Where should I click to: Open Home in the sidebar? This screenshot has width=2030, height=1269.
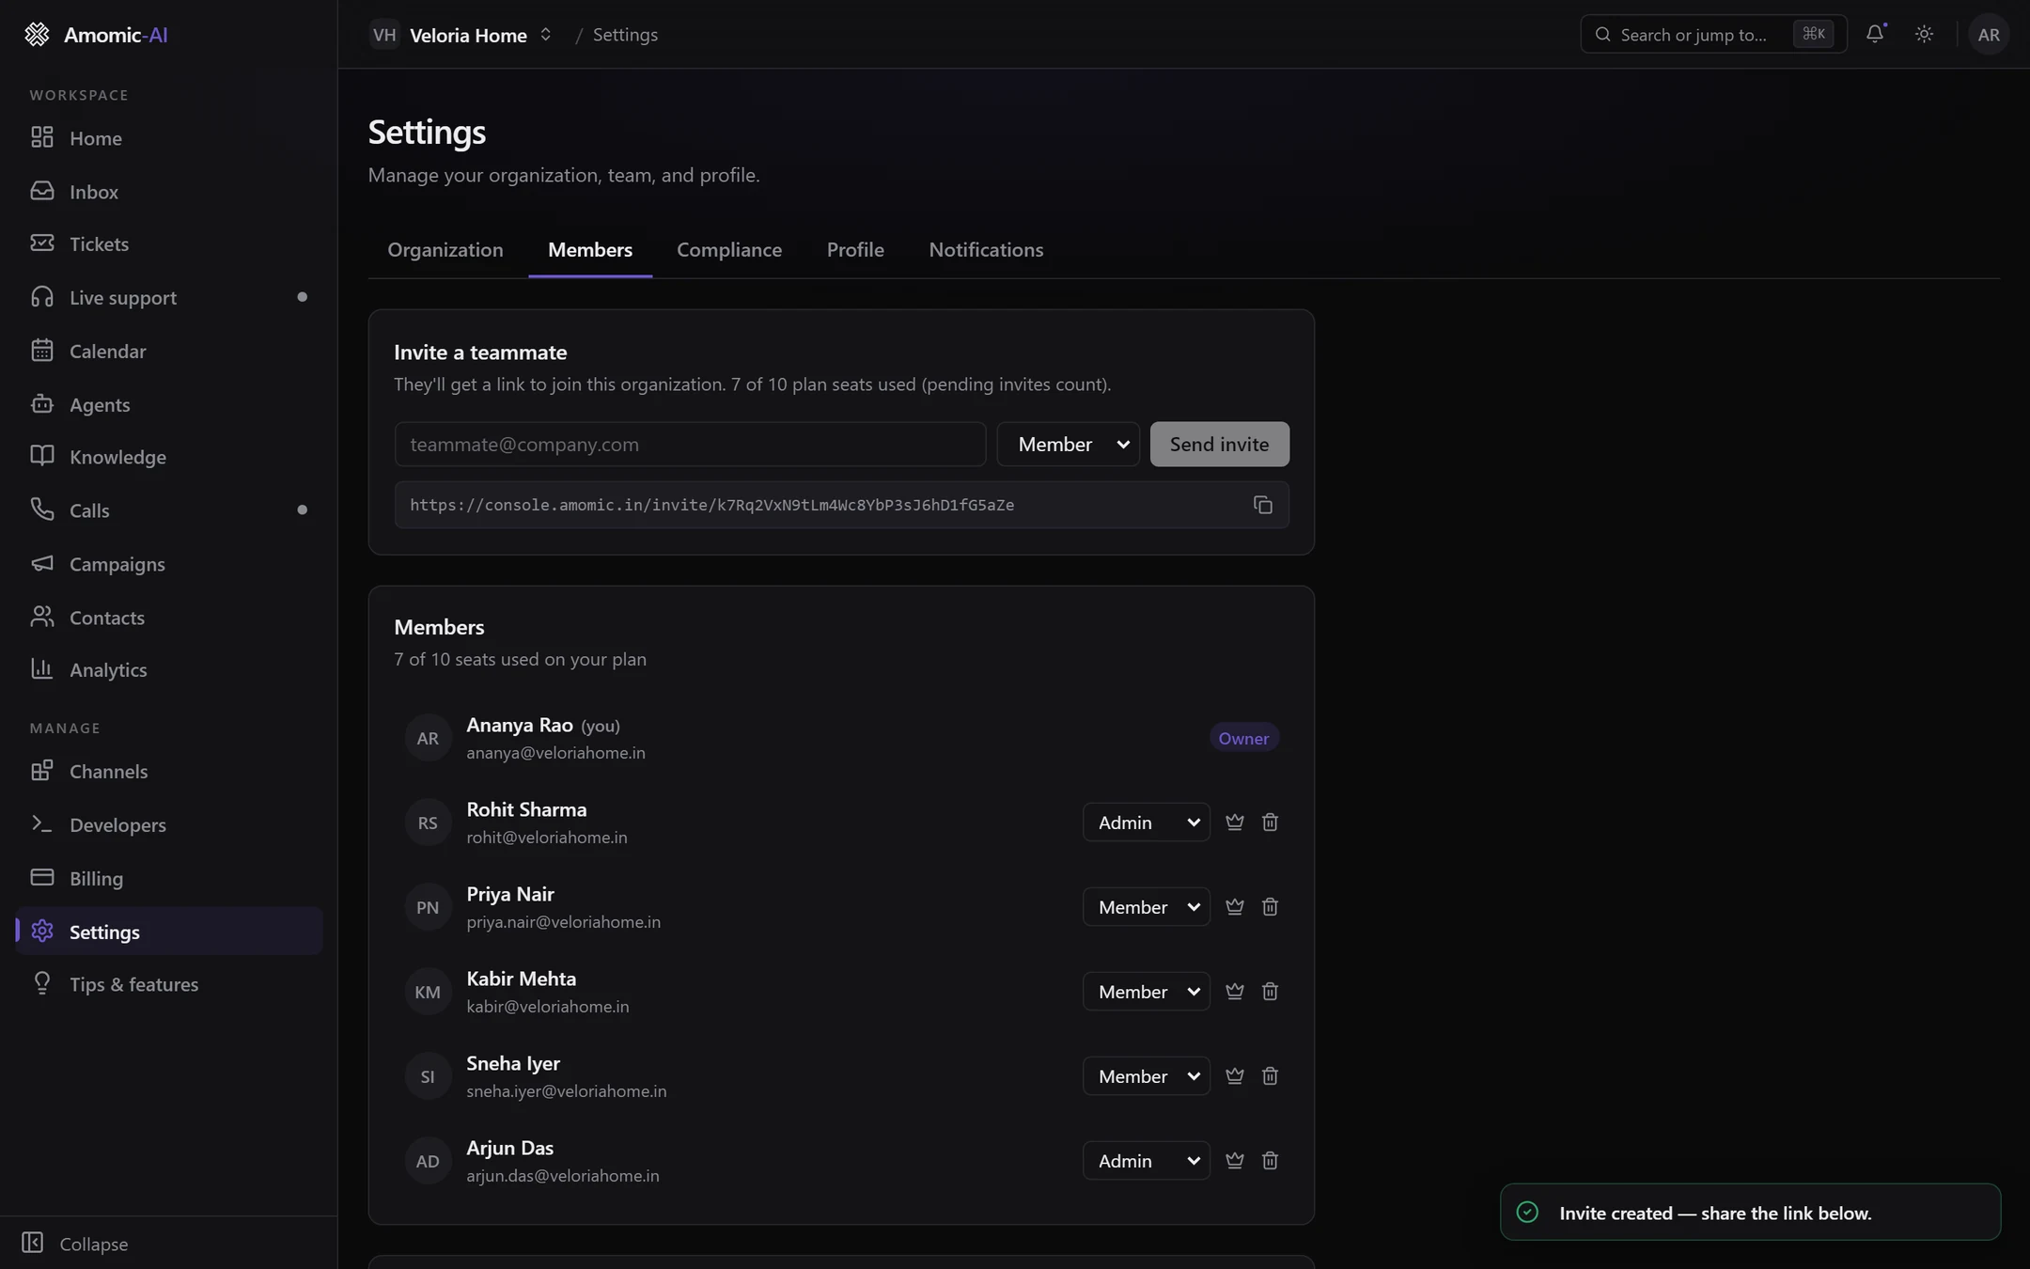[x=169, y=138]
